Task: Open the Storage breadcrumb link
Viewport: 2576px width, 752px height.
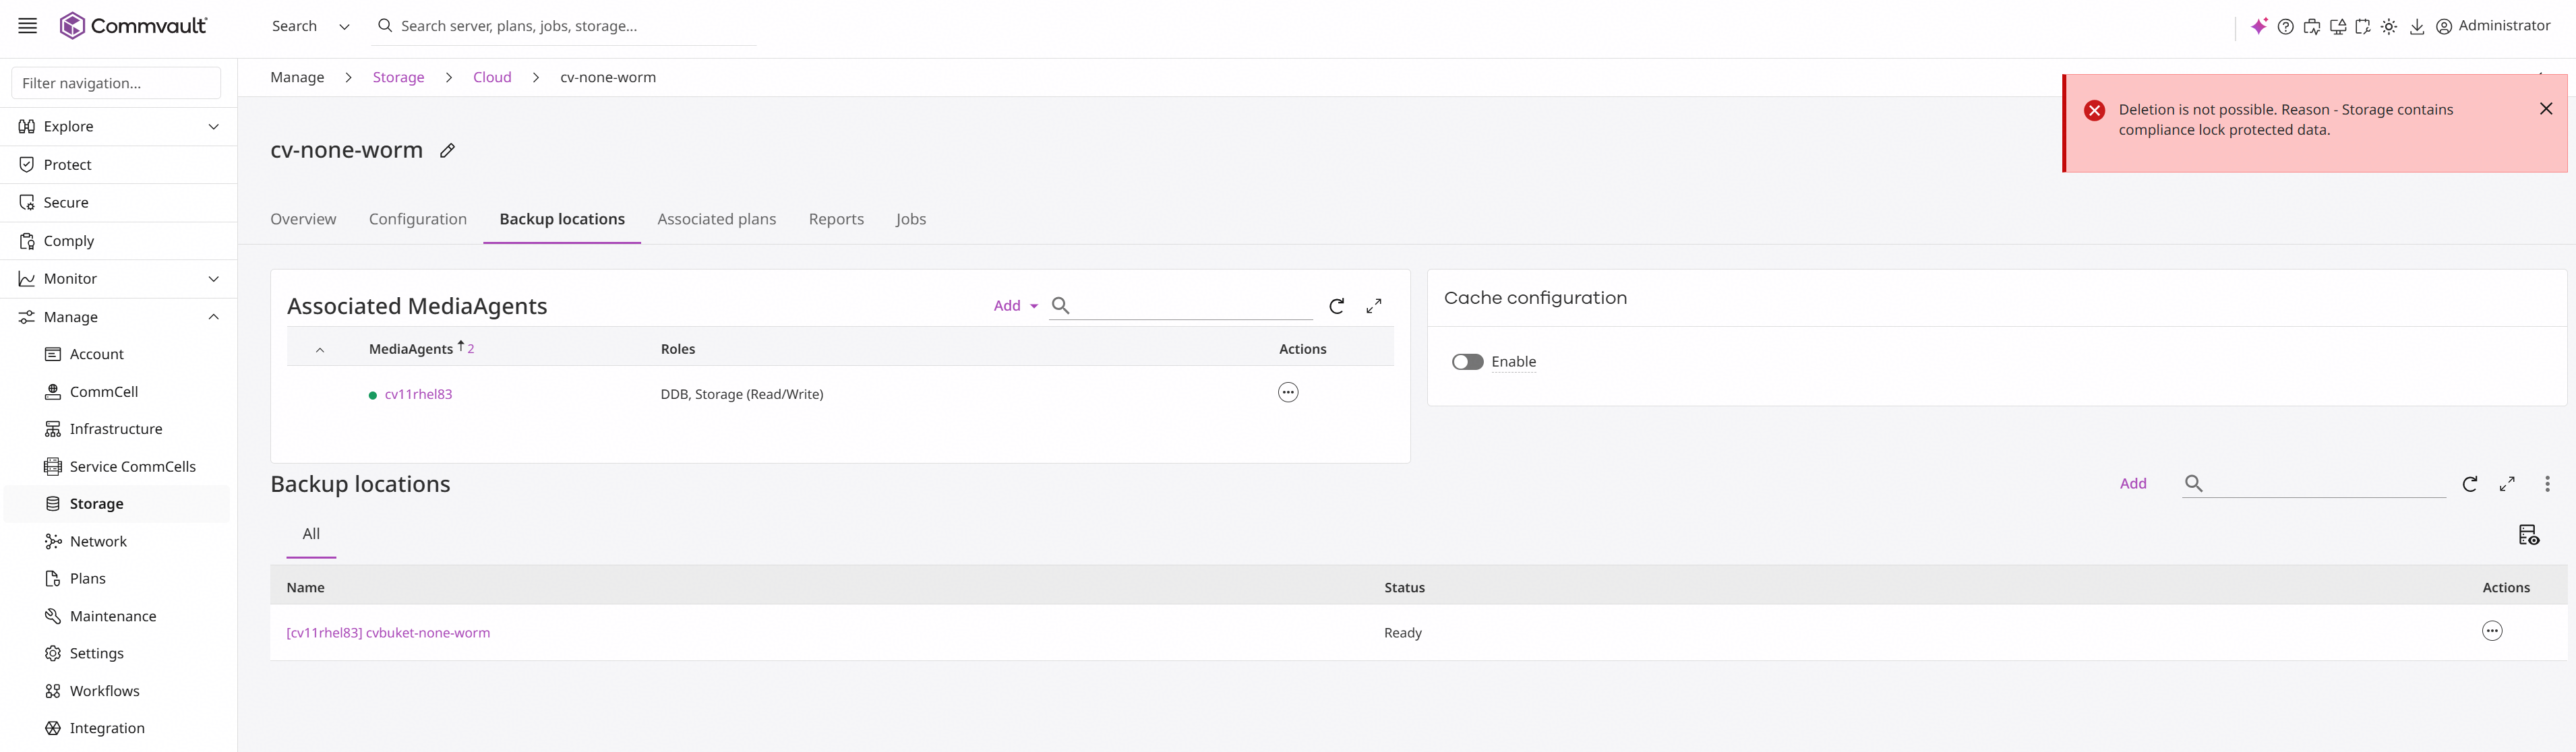Action: pos(398,77)
